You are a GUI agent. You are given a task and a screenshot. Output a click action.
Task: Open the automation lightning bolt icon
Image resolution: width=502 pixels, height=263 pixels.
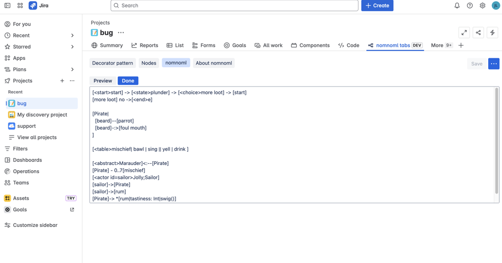coord(492,32)
